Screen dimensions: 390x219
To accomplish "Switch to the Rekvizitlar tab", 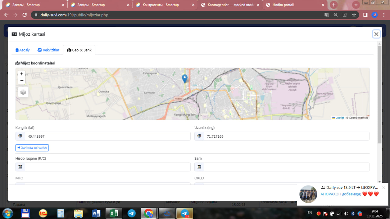I will pyautogui.click(x=48, y=50).
